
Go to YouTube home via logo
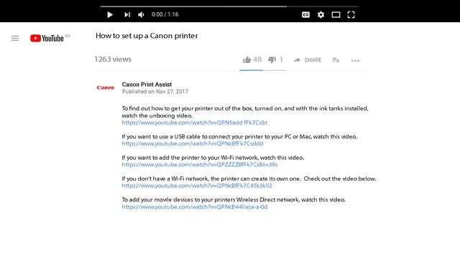47,38
